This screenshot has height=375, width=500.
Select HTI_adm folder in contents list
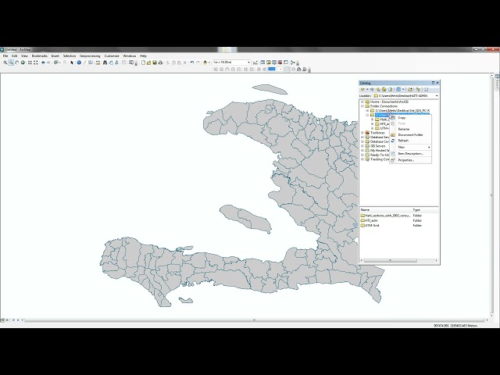coord(372,220)
